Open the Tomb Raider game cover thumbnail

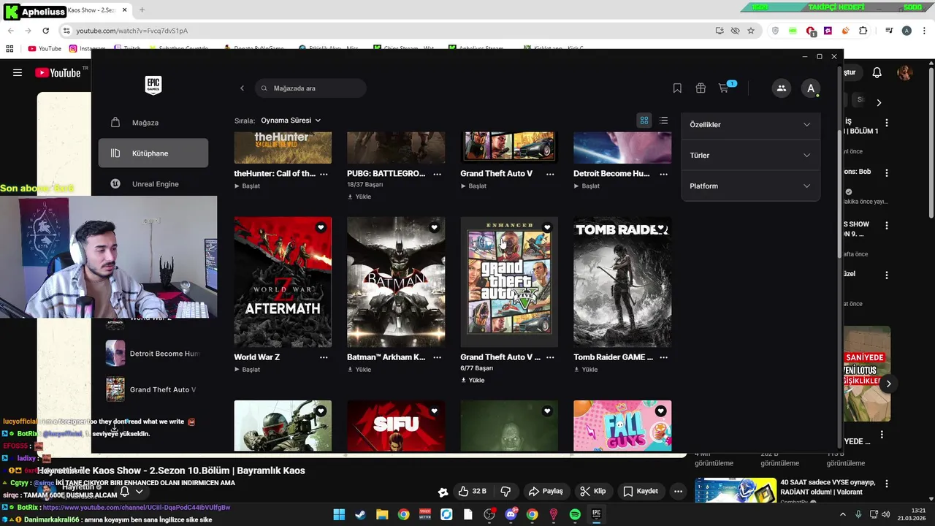622,282
